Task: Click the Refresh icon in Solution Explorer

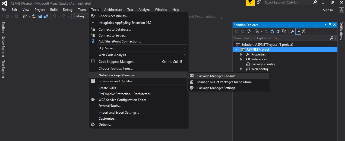Action: (272, 31)
